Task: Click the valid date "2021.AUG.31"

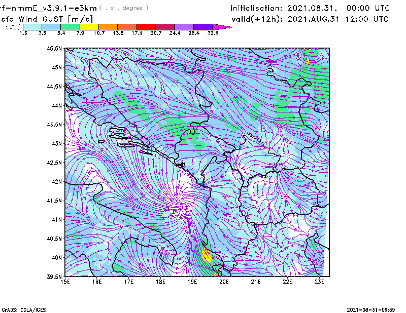Action: 313,19
